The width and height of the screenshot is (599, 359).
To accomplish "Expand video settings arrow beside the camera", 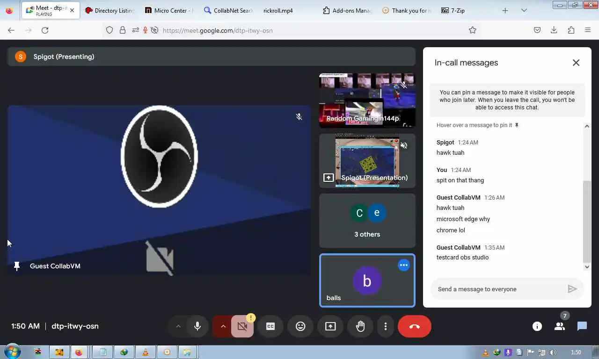I will pyautogui.click(x=223, y=326).
